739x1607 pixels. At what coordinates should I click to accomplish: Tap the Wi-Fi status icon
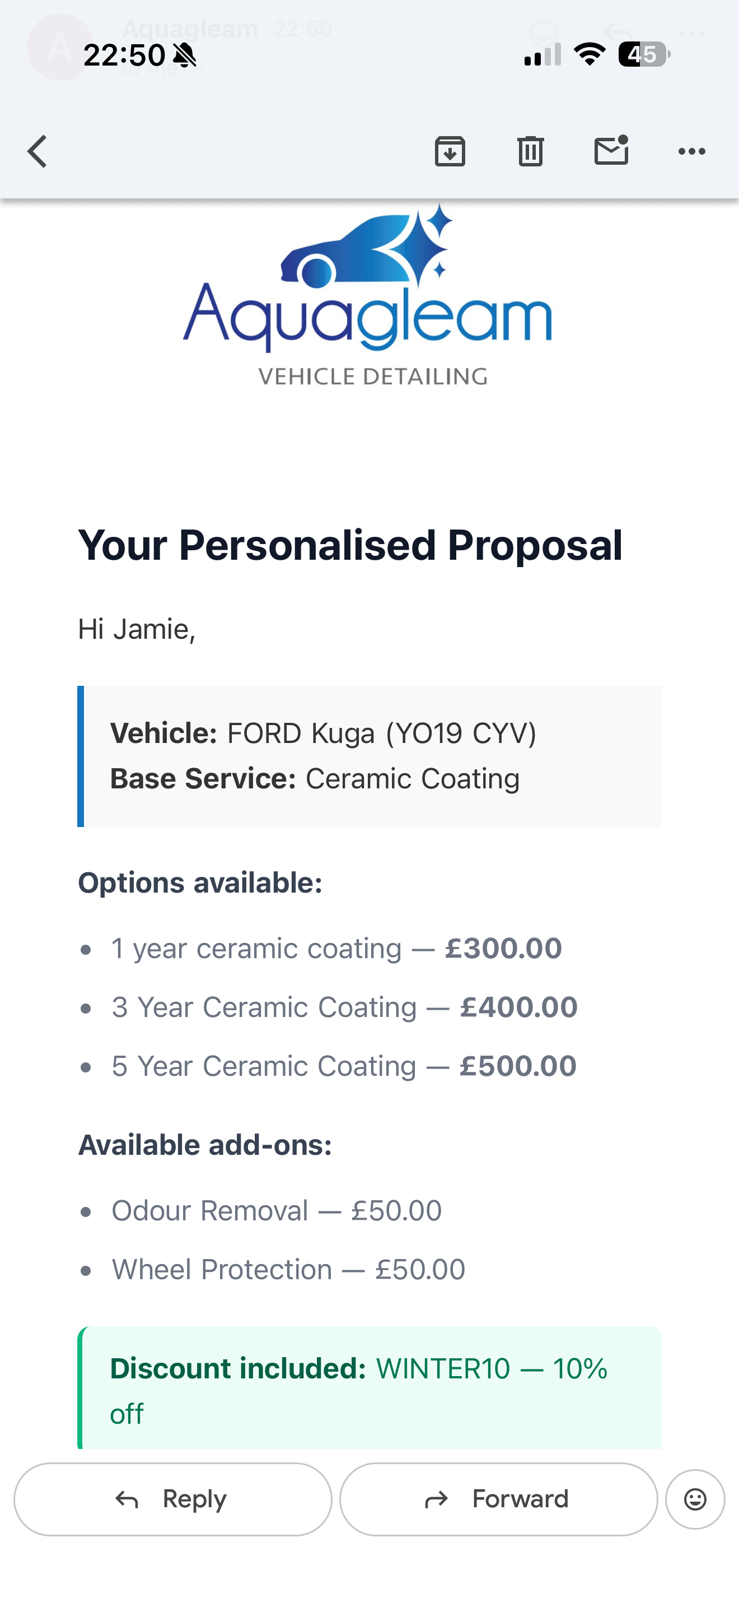(588, 55)
